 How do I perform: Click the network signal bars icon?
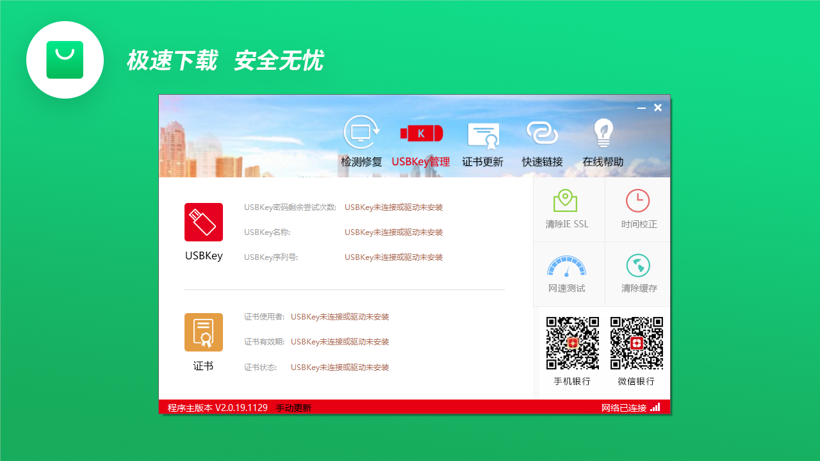coord(655,407)
